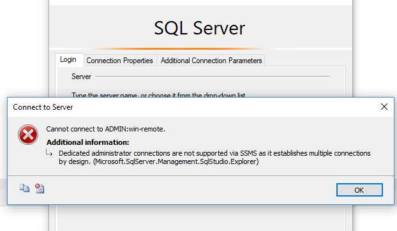Open the Additional Connection Parameters tab
Image resolution: width=397 pixels, height=231 pixels.
[211, 61]
